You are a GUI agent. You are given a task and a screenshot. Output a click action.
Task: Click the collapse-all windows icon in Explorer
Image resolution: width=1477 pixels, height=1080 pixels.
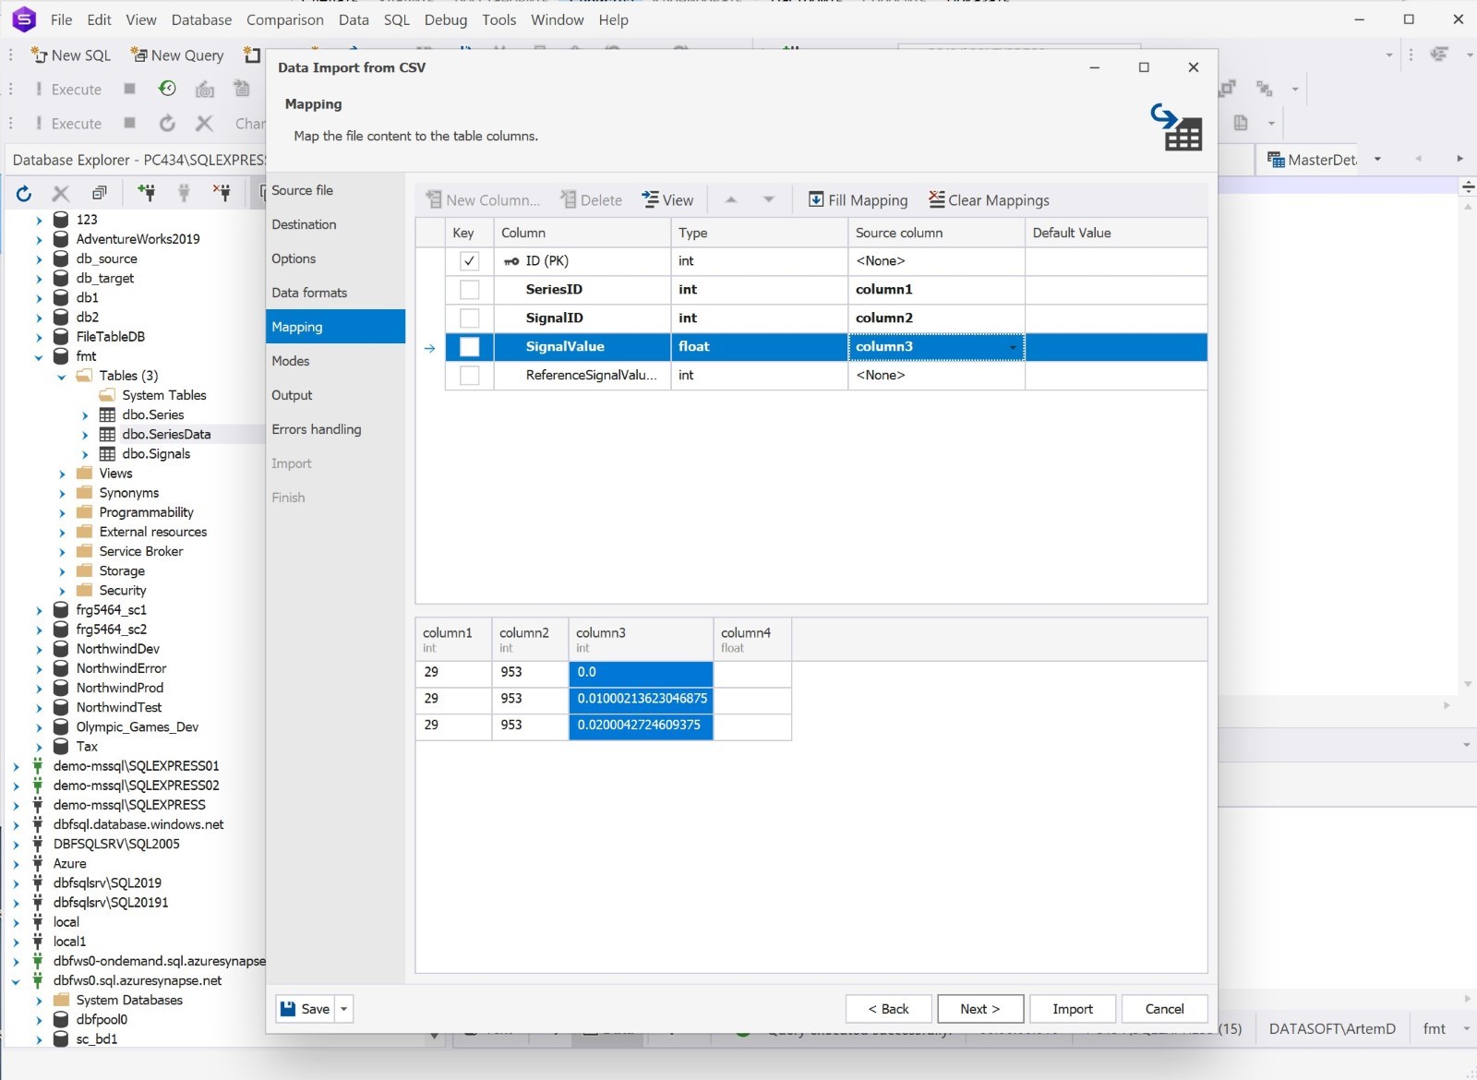coord(99,193)
